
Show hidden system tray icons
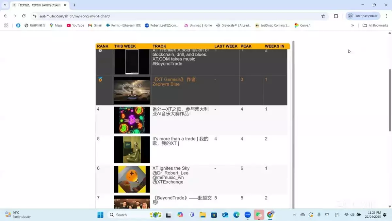point(294,215)
